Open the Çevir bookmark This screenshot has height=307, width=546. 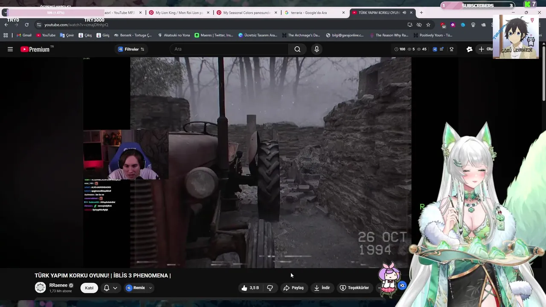[x=67, y=35]
